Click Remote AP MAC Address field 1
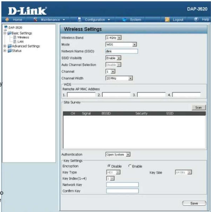Image resolution: width=211 pixels, height=212 pixels. [x=81, y=95]
